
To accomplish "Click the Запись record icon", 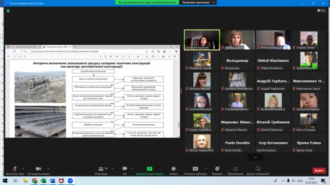I will click(x=173, y=169).
